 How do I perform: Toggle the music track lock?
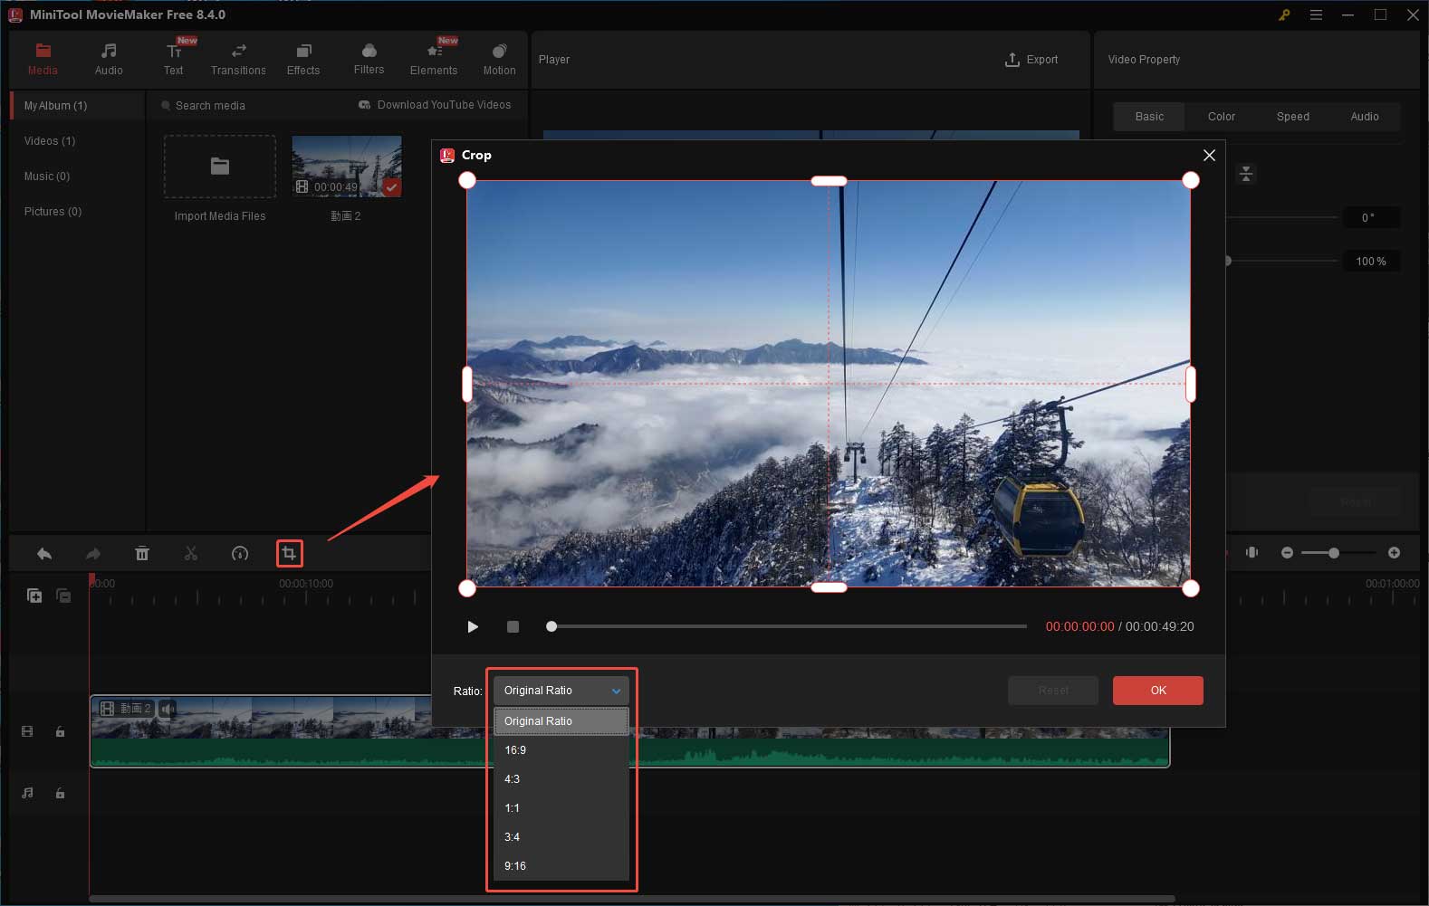tap(60, 794)
